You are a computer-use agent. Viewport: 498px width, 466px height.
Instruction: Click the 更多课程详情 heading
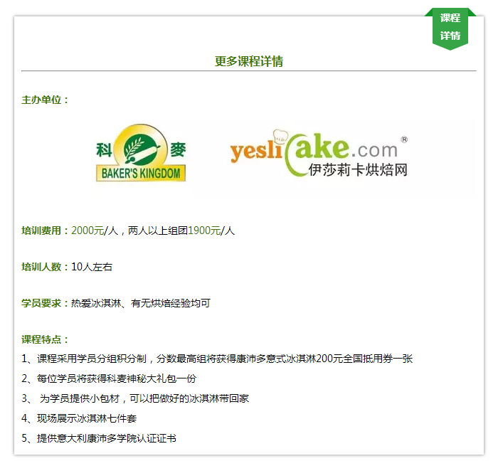coord(249,61)
